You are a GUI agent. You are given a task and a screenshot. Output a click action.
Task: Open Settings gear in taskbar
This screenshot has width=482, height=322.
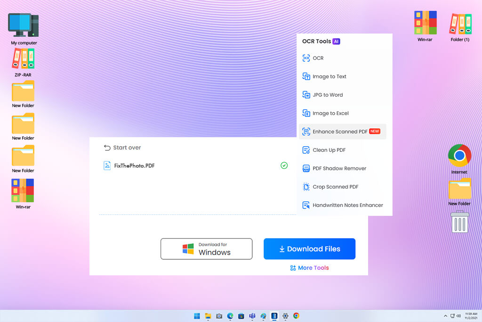tap(285, 316)
